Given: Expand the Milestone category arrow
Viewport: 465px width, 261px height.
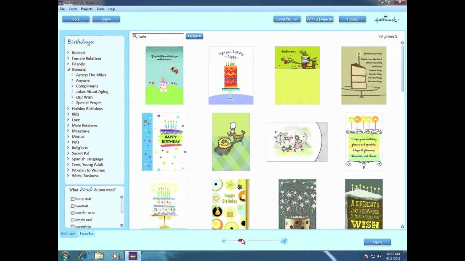Looking at the screenshot, I should click(68, 131).
